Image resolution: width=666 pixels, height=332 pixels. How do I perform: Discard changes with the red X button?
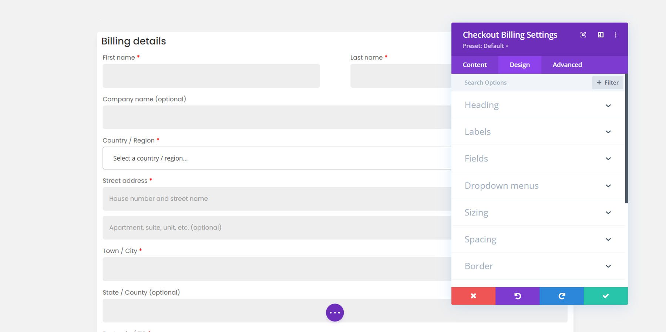473,296
